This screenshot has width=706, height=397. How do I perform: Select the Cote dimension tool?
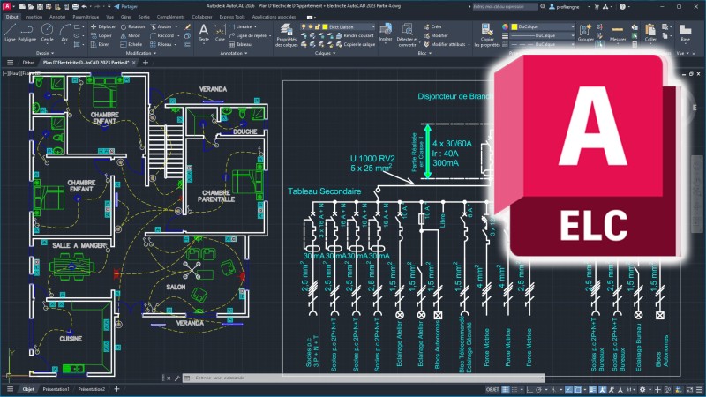220,33
